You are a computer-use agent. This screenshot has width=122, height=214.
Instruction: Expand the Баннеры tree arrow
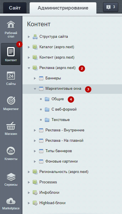tap(35, 78)
